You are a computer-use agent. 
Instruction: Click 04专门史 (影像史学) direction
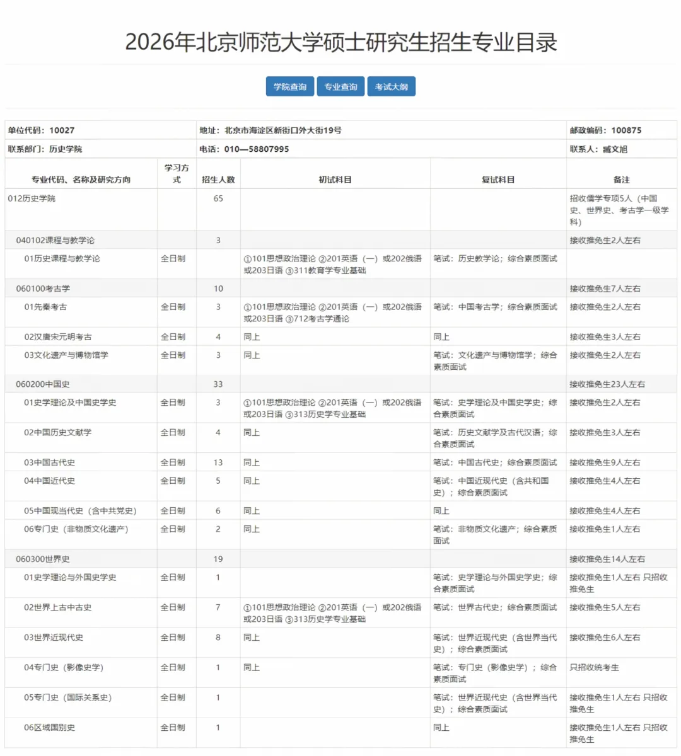[64, 667]
